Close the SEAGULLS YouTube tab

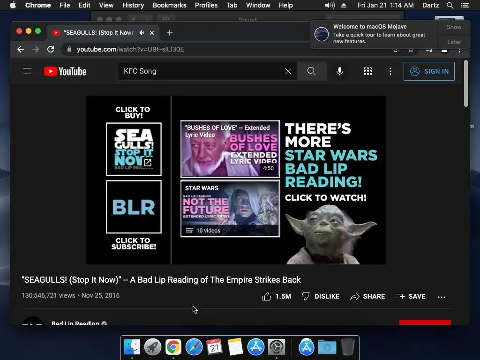pyautogui.click(x=152, y=33)
